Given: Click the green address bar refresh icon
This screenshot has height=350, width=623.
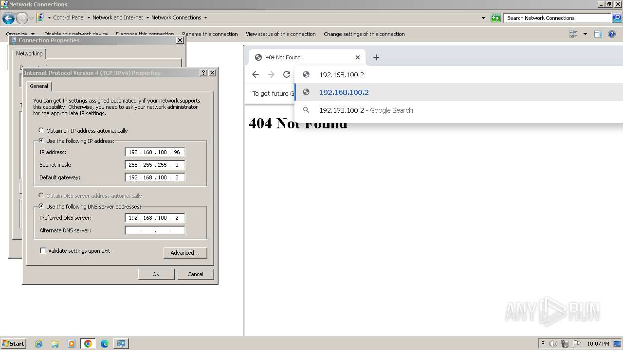Looking at the screenshot, I should [x=495, y=18].
